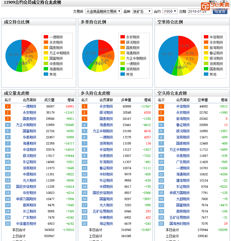This screenshot has height=241, width=231.
Task: Click rank 20 badge in 空头持仓龙虎榜
Action: pyautogui.click(x=161, y=224)
